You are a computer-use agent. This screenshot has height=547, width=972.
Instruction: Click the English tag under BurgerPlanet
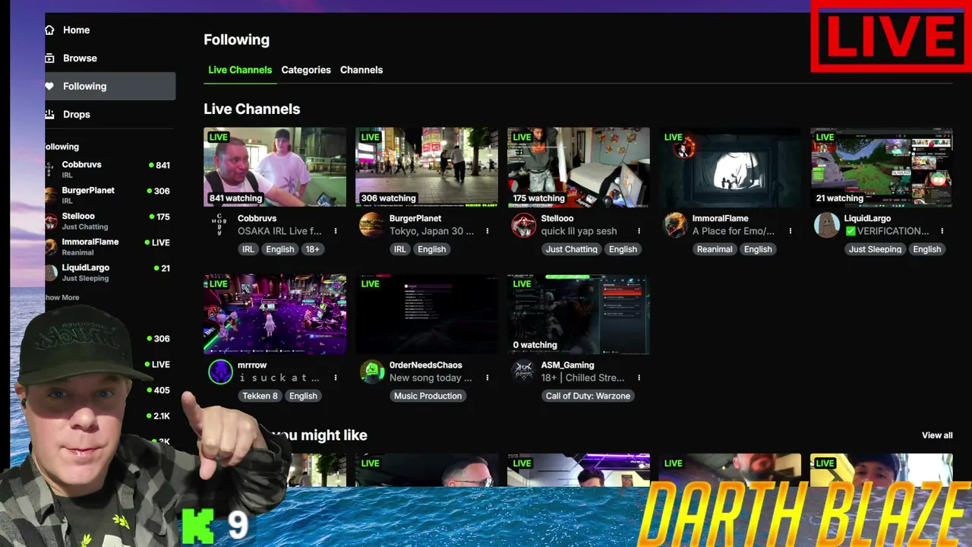431,249
